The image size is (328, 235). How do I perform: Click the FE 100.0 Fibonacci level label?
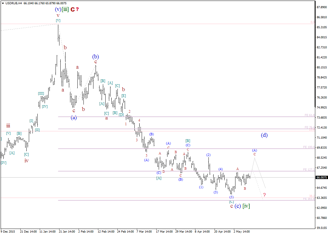309,147
